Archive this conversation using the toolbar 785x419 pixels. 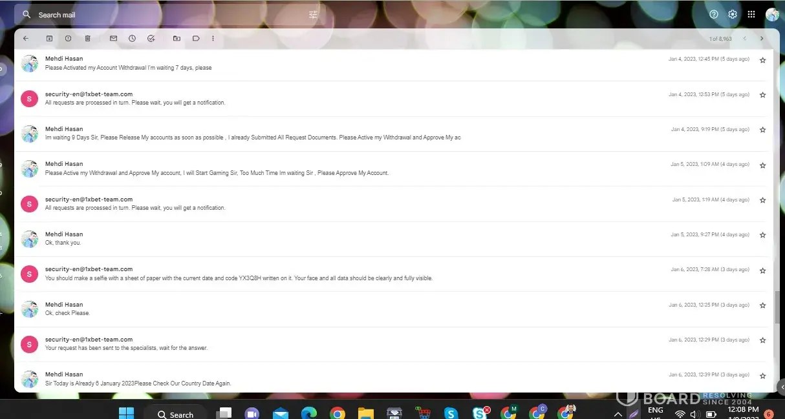tap(49, 39)
